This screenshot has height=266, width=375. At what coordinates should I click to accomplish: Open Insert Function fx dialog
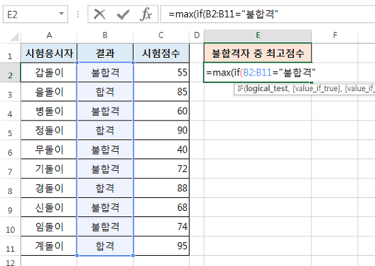tap(146, 14)
